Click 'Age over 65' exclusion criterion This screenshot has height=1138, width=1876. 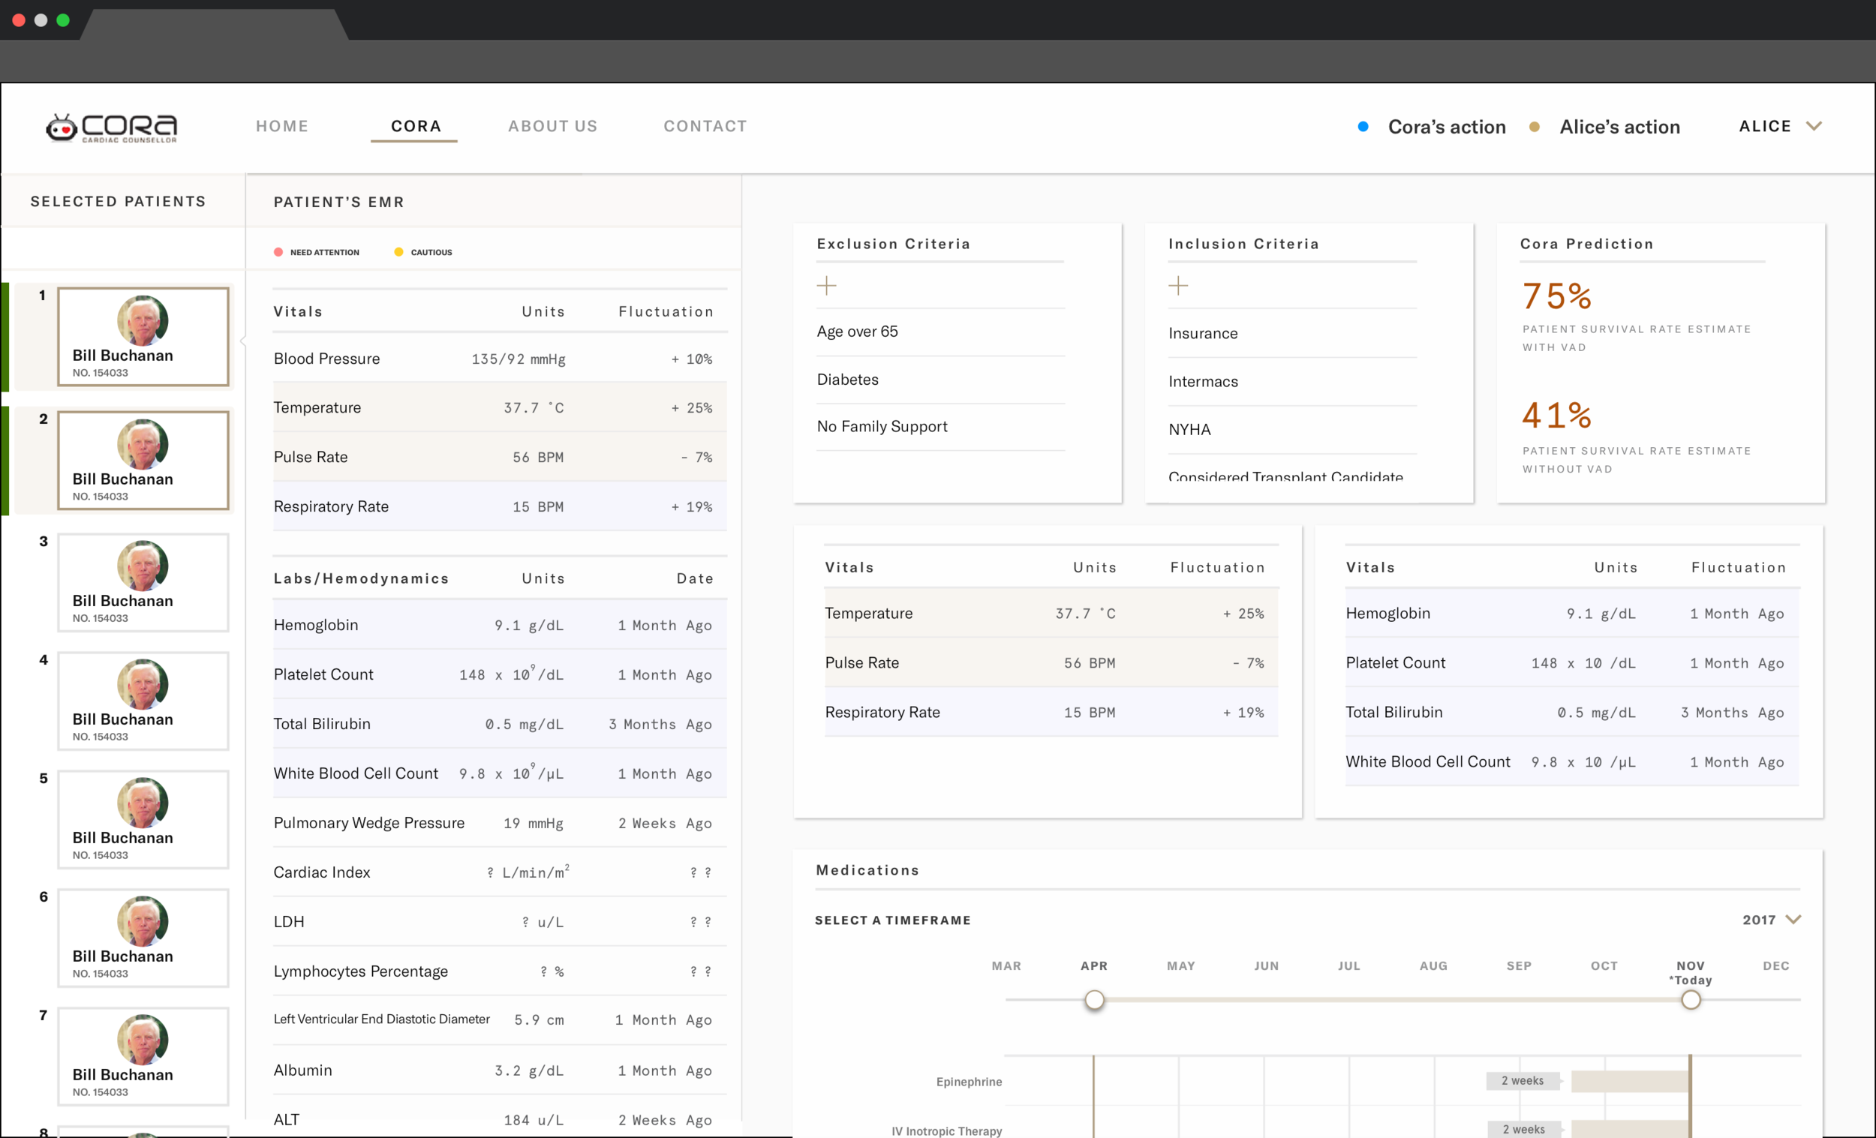click(856, 331)
